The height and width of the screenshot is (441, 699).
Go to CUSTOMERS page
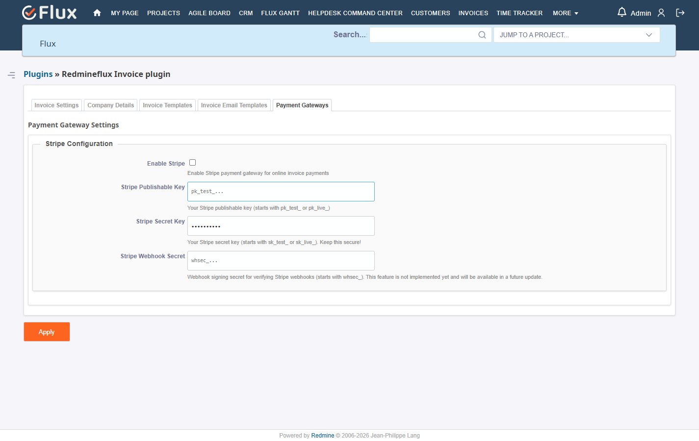coord(430,13)
